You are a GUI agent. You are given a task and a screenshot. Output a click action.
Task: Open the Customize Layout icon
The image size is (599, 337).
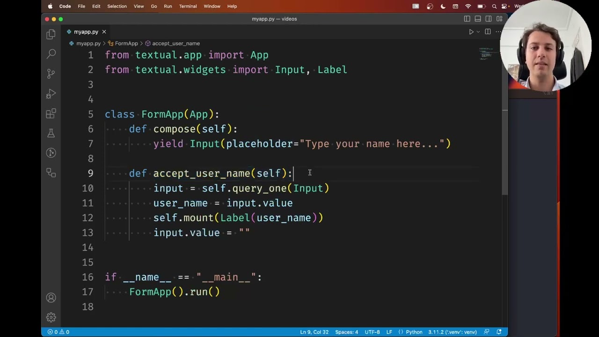point(499,19)
